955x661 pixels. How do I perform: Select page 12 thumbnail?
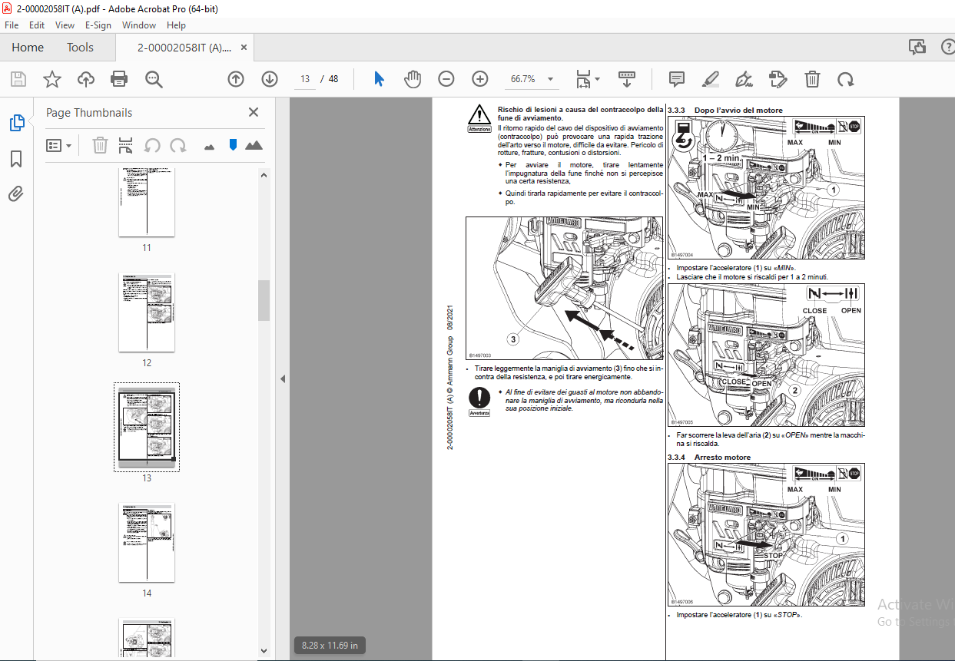(147, 312)
